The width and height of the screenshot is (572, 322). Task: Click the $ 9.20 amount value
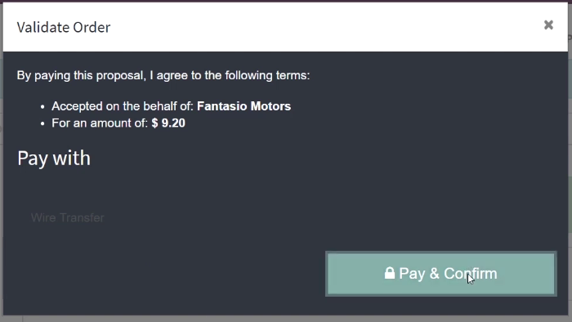168,123
